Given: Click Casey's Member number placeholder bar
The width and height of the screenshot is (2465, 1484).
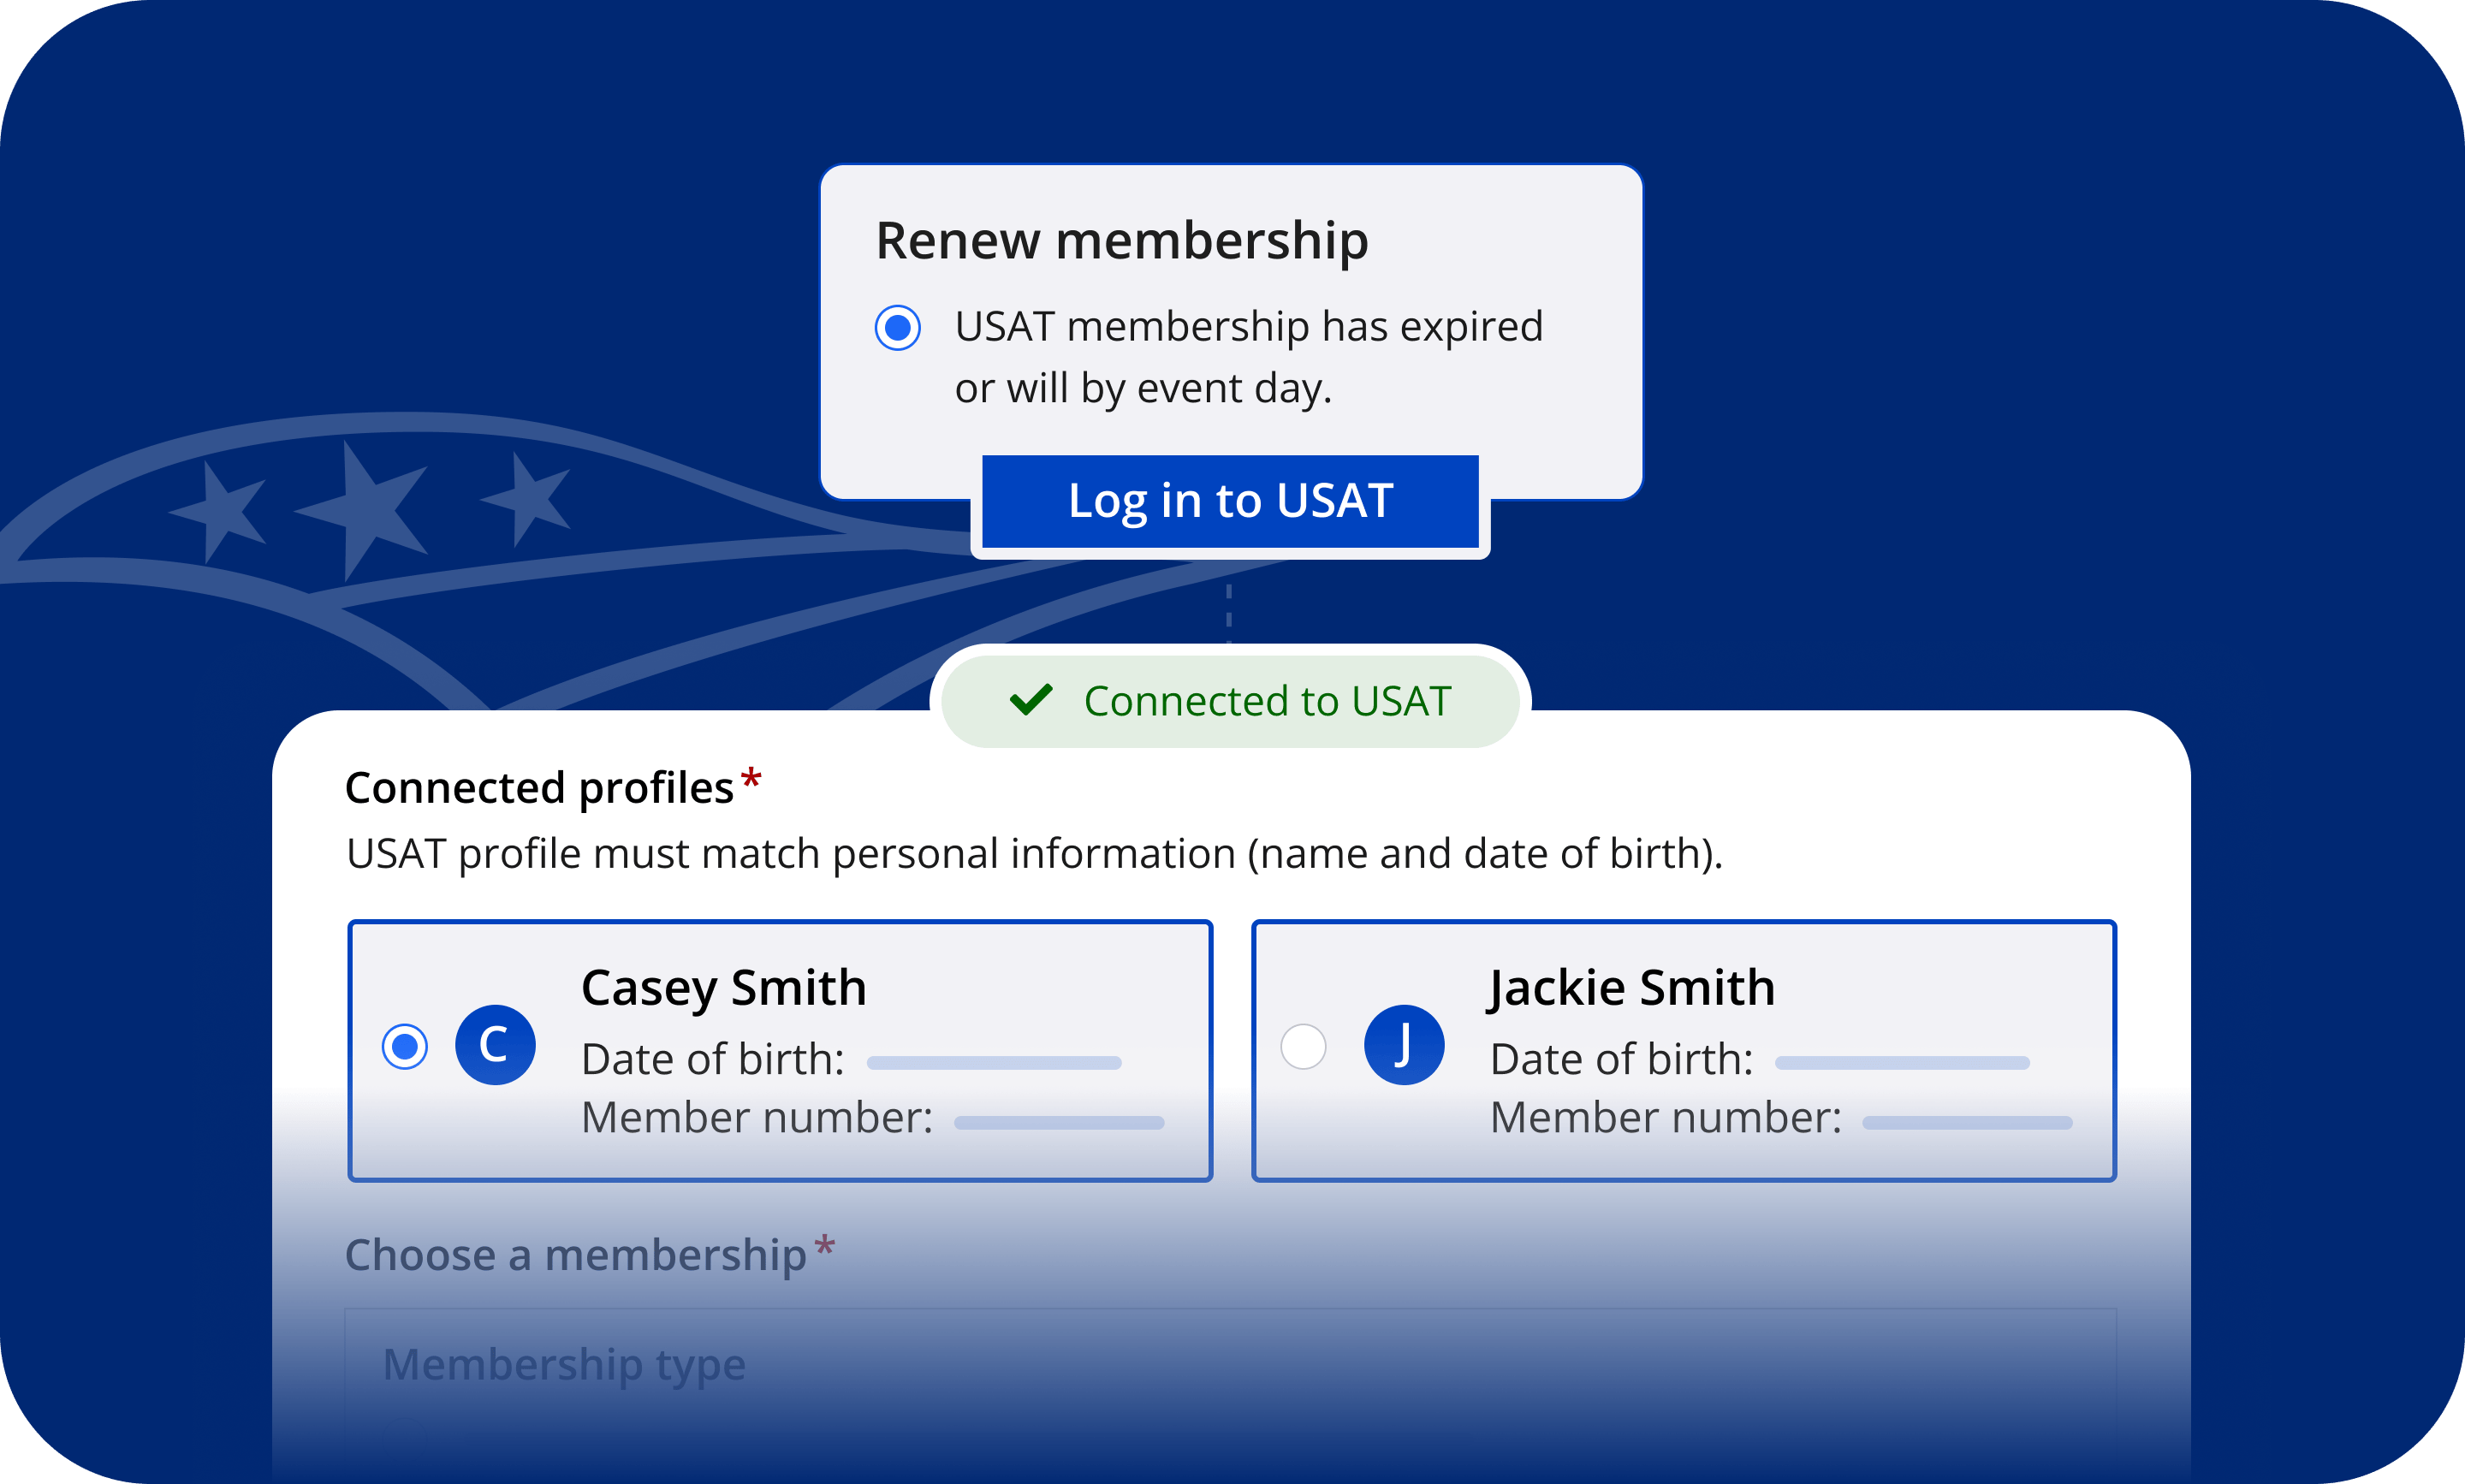Looking at the screenshot, I should (1058, 1123).
